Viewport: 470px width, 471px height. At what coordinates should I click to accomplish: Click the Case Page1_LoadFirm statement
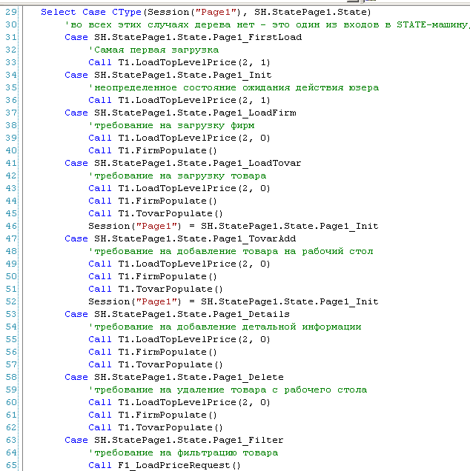point(180,113)
